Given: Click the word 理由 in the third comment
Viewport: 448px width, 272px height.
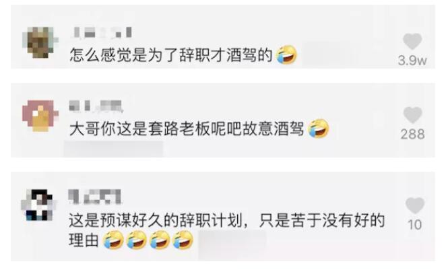Looking at the screenshot, I should coord(84,240).
